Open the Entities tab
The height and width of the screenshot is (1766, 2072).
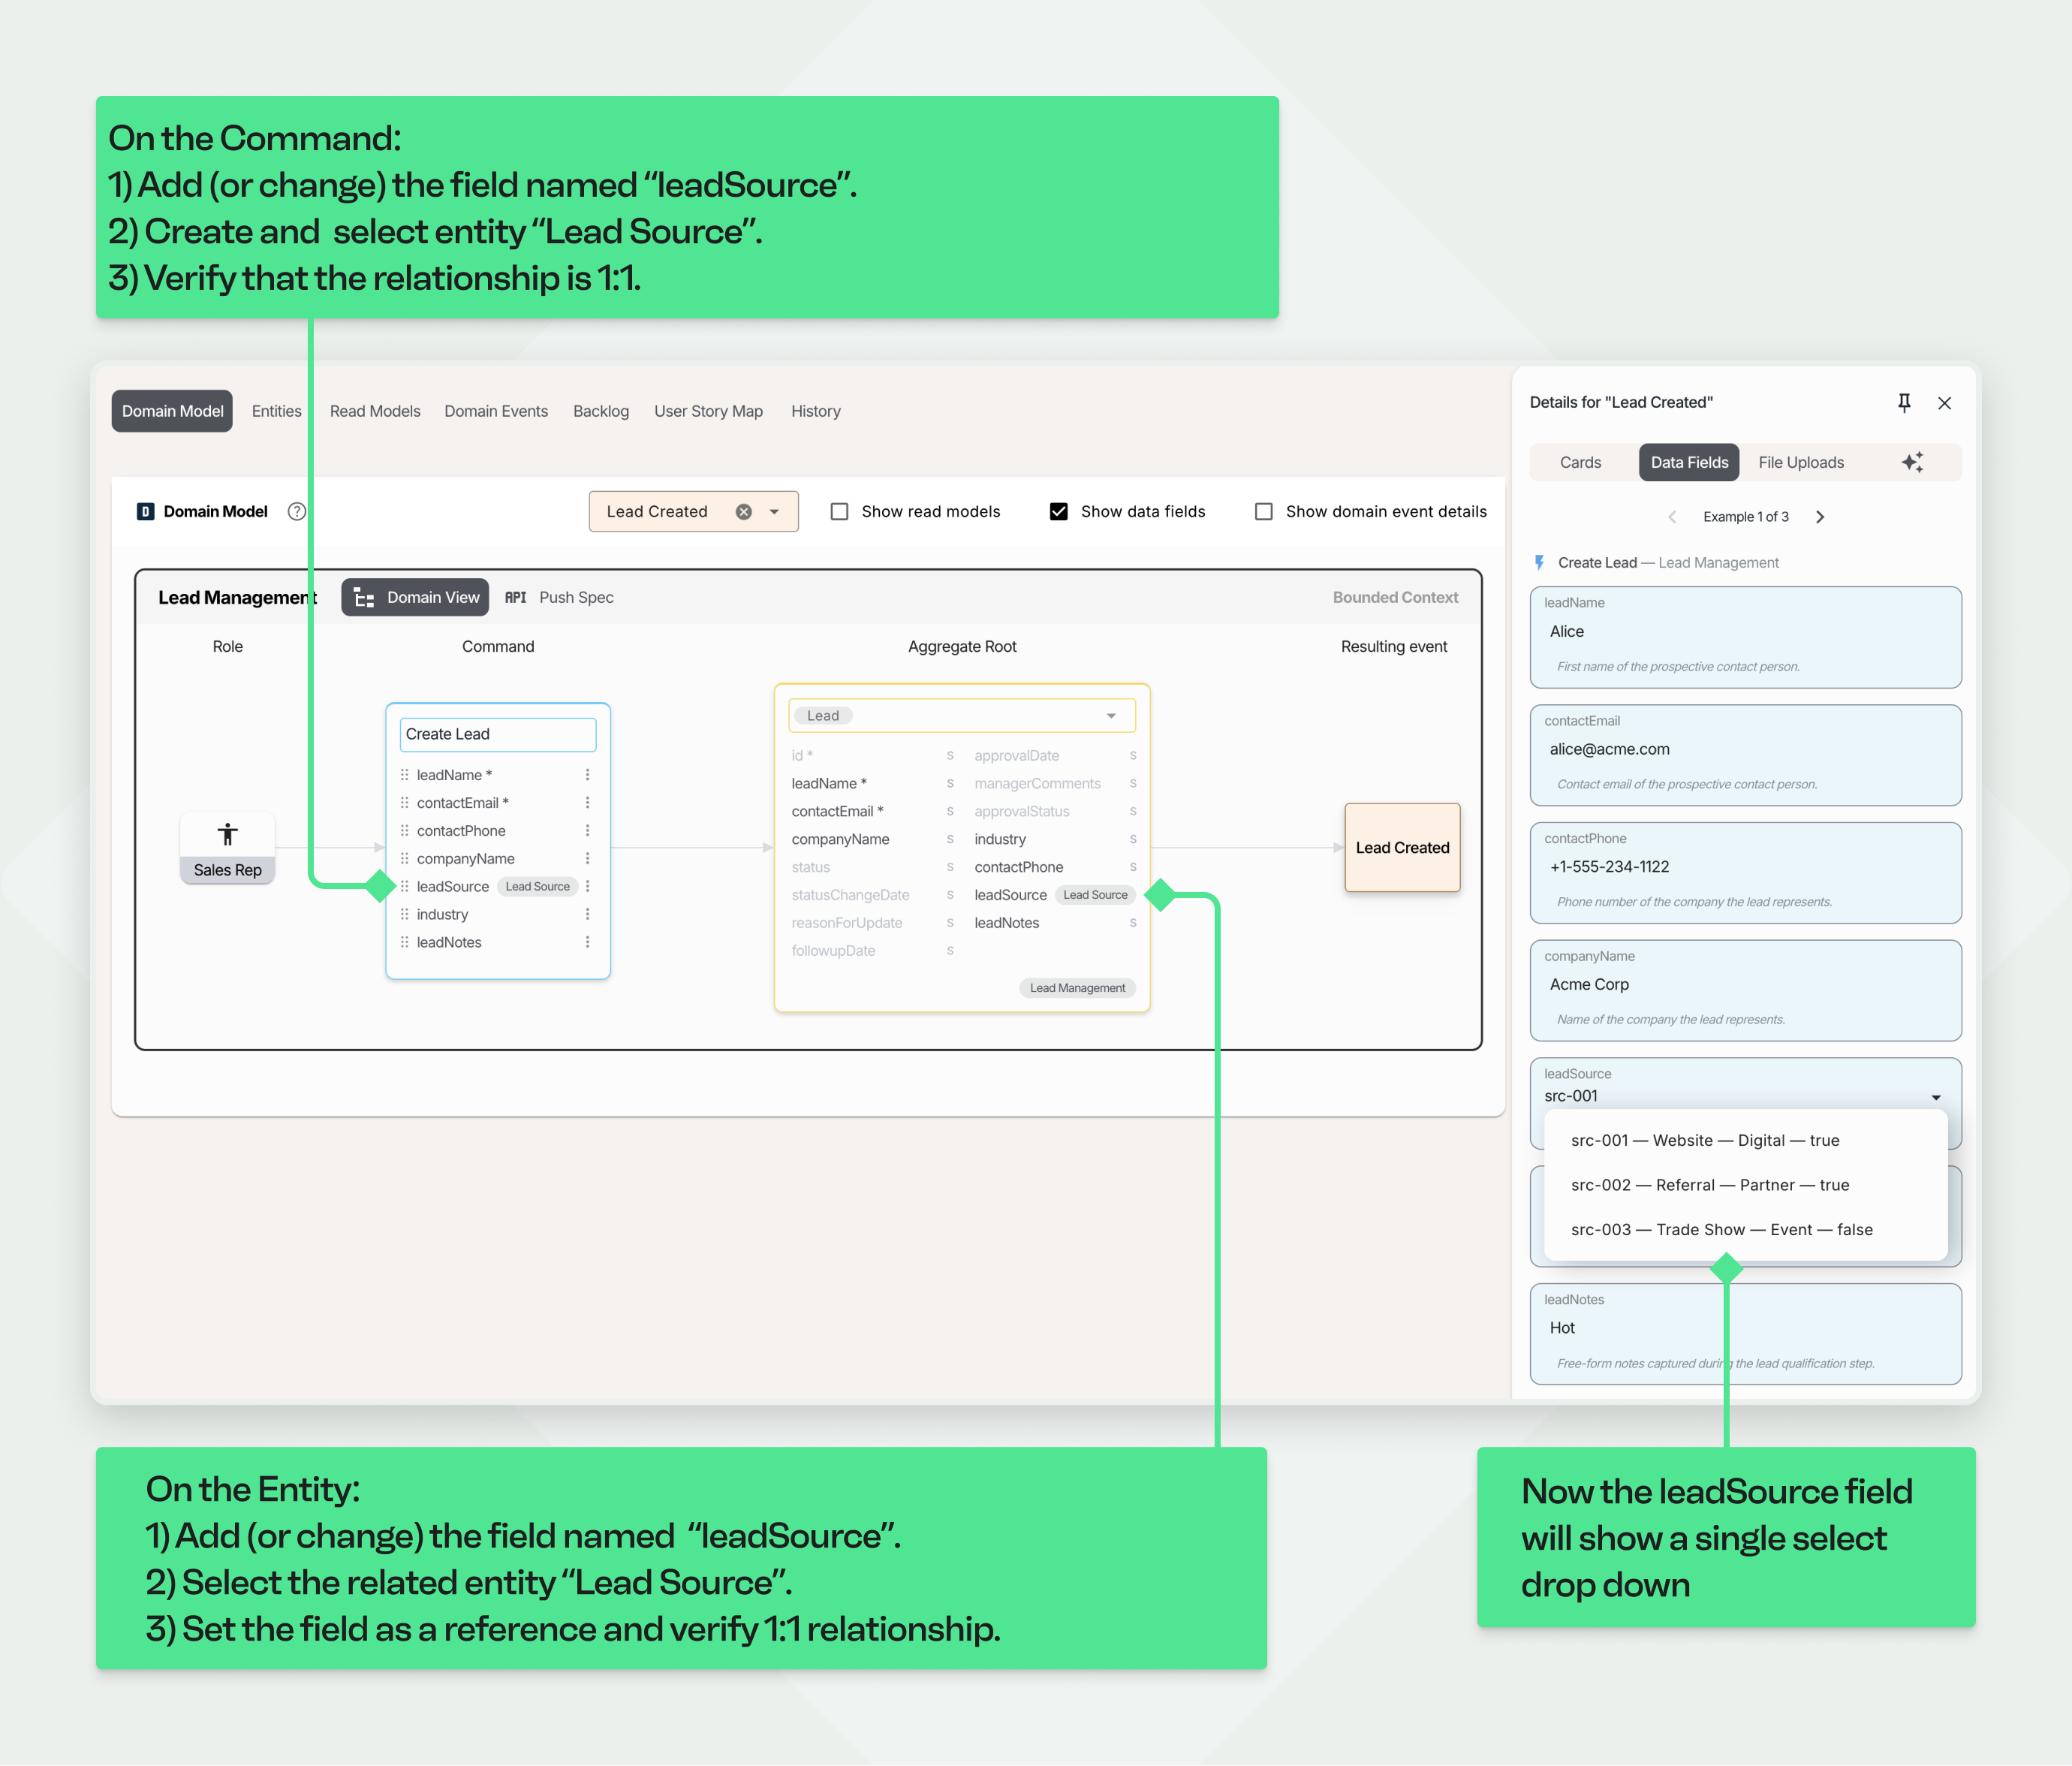[x=276, y=411]
